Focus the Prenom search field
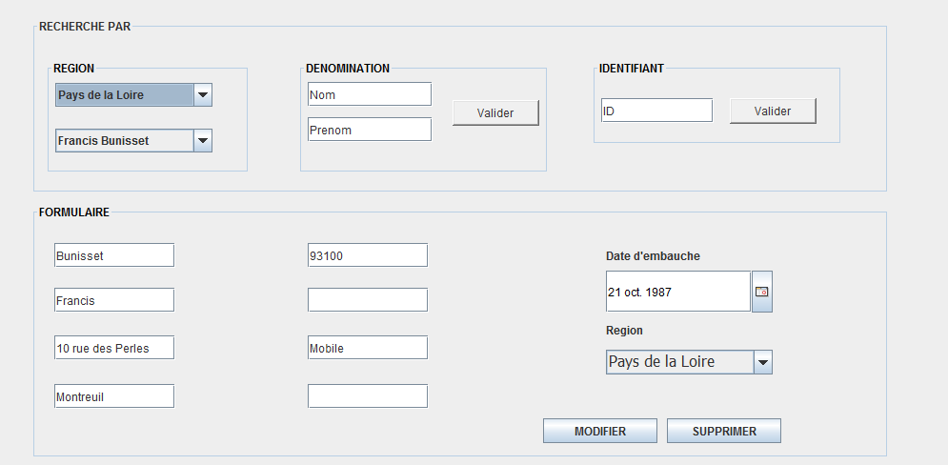This screenshot has width=948, height=465. [x=370, y=130]
